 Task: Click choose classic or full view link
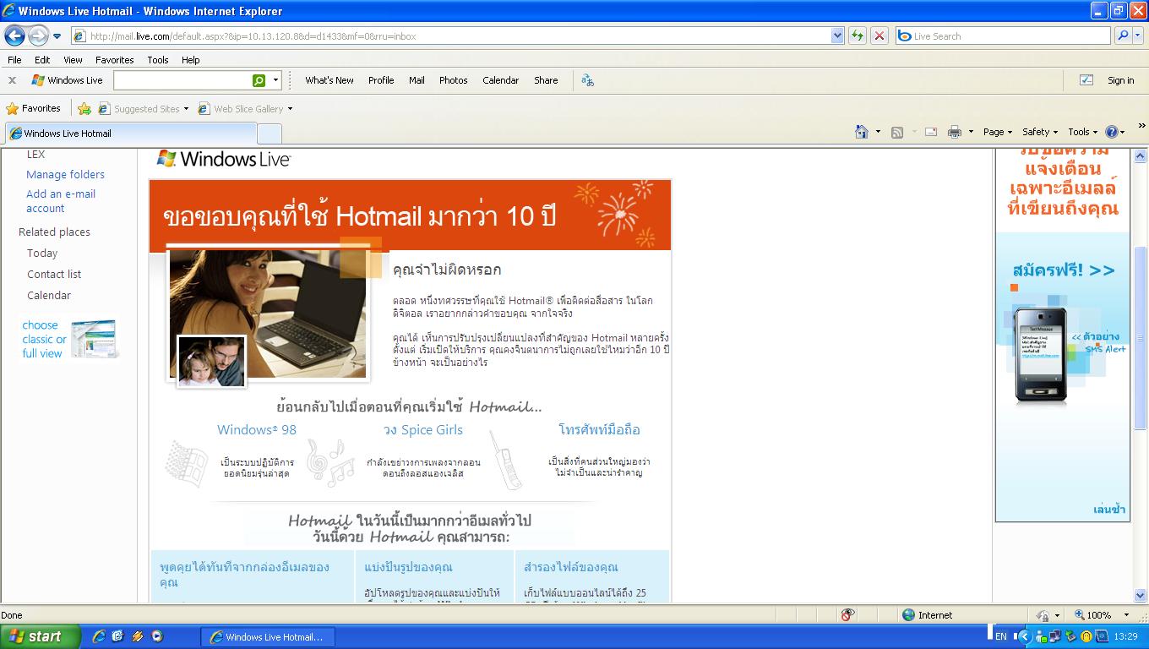coord(44,339)
